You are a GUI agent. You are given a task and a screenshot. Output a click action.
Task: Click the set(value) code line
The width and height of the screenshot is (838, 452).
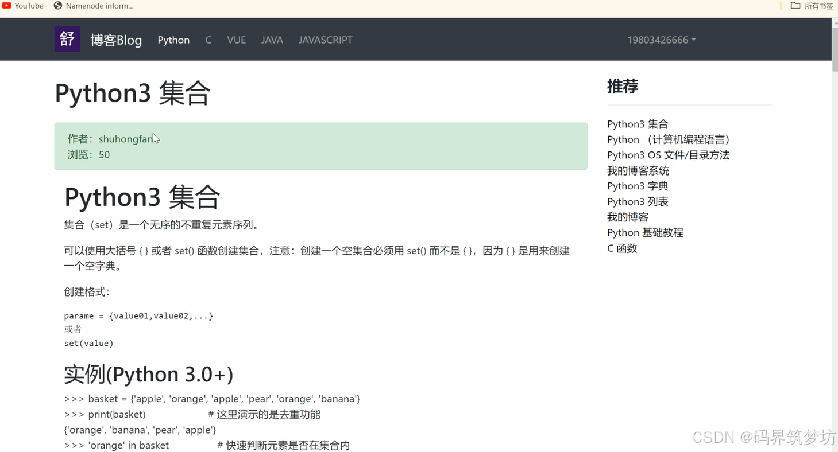tap(88, 343)
